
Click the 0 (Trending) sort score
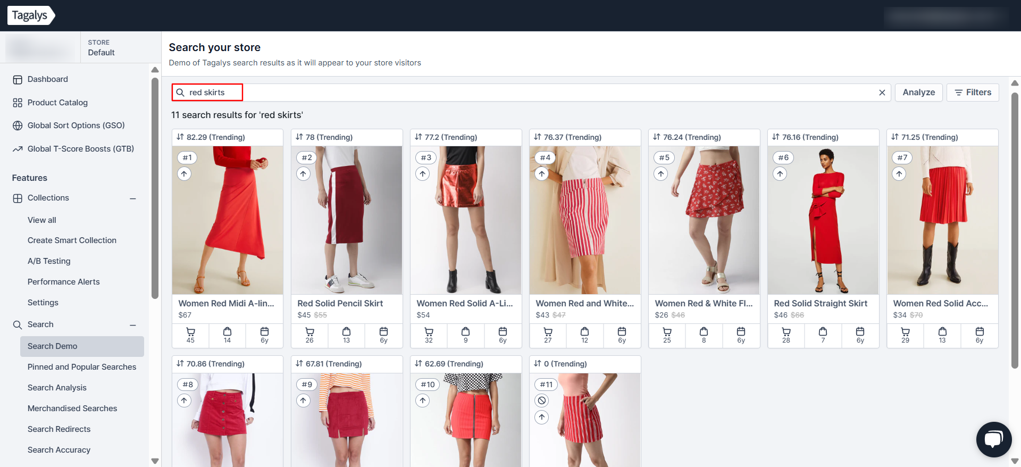point(560,364)
